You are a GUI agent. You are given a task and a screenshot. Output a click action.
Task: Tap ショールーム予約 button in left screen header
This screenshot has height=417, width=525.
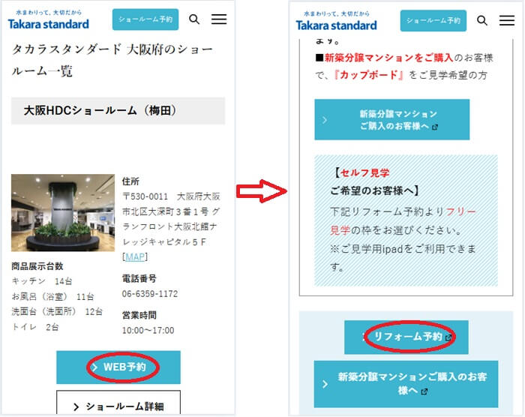[145, 19]
